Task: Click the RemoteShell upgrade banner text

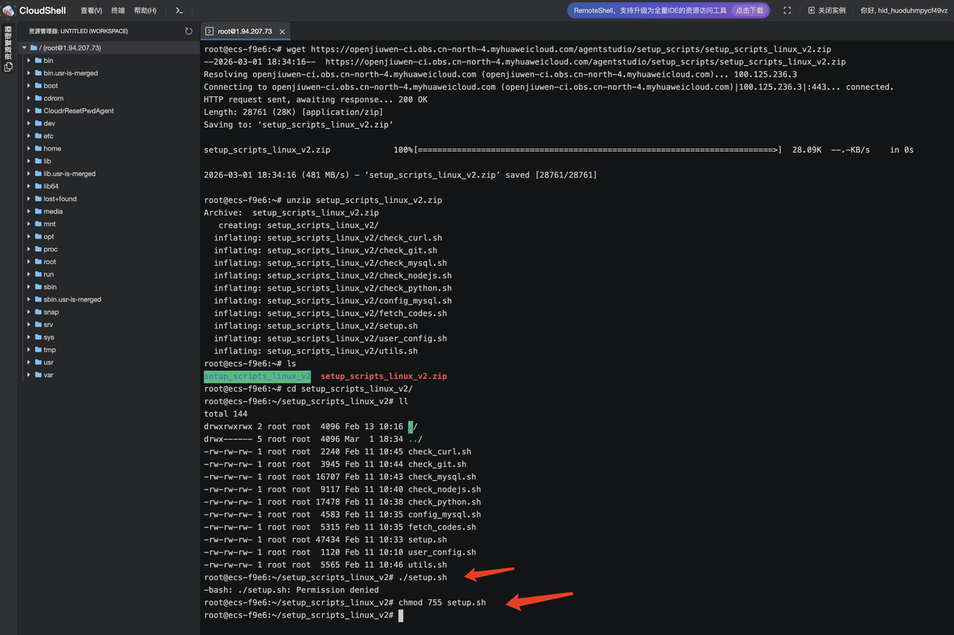Action: (x=650, y=10)
